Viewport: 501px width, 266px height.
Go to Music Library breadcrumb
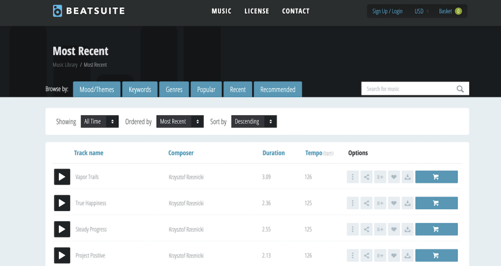[x=65, y=65]
